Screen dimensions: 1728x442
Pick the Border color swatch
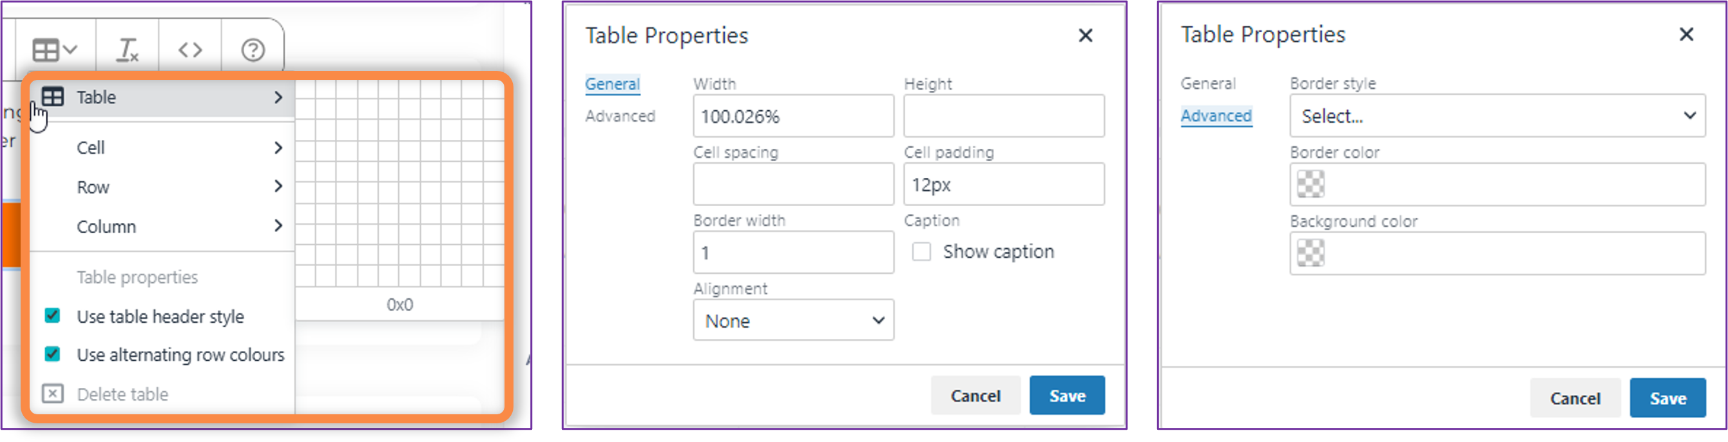(x=1310, y=184)
